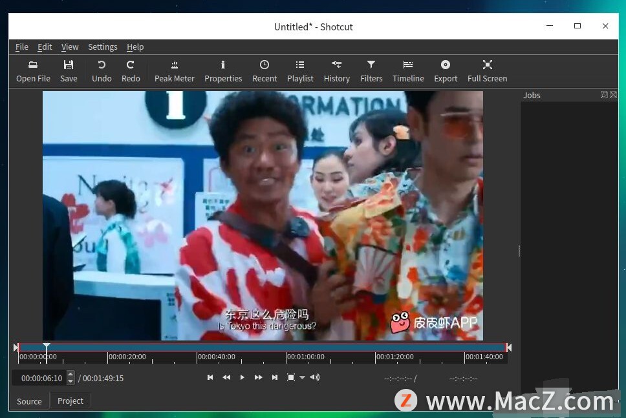Show the Peak Meter panel
Screen dimensions: 626x418
175,71
